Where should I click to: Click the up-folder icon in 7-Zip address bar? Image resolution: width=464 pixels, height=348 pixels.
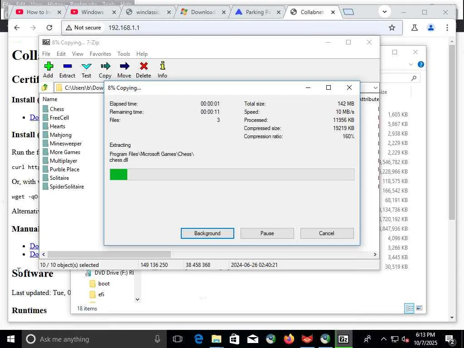coord(45,87)
